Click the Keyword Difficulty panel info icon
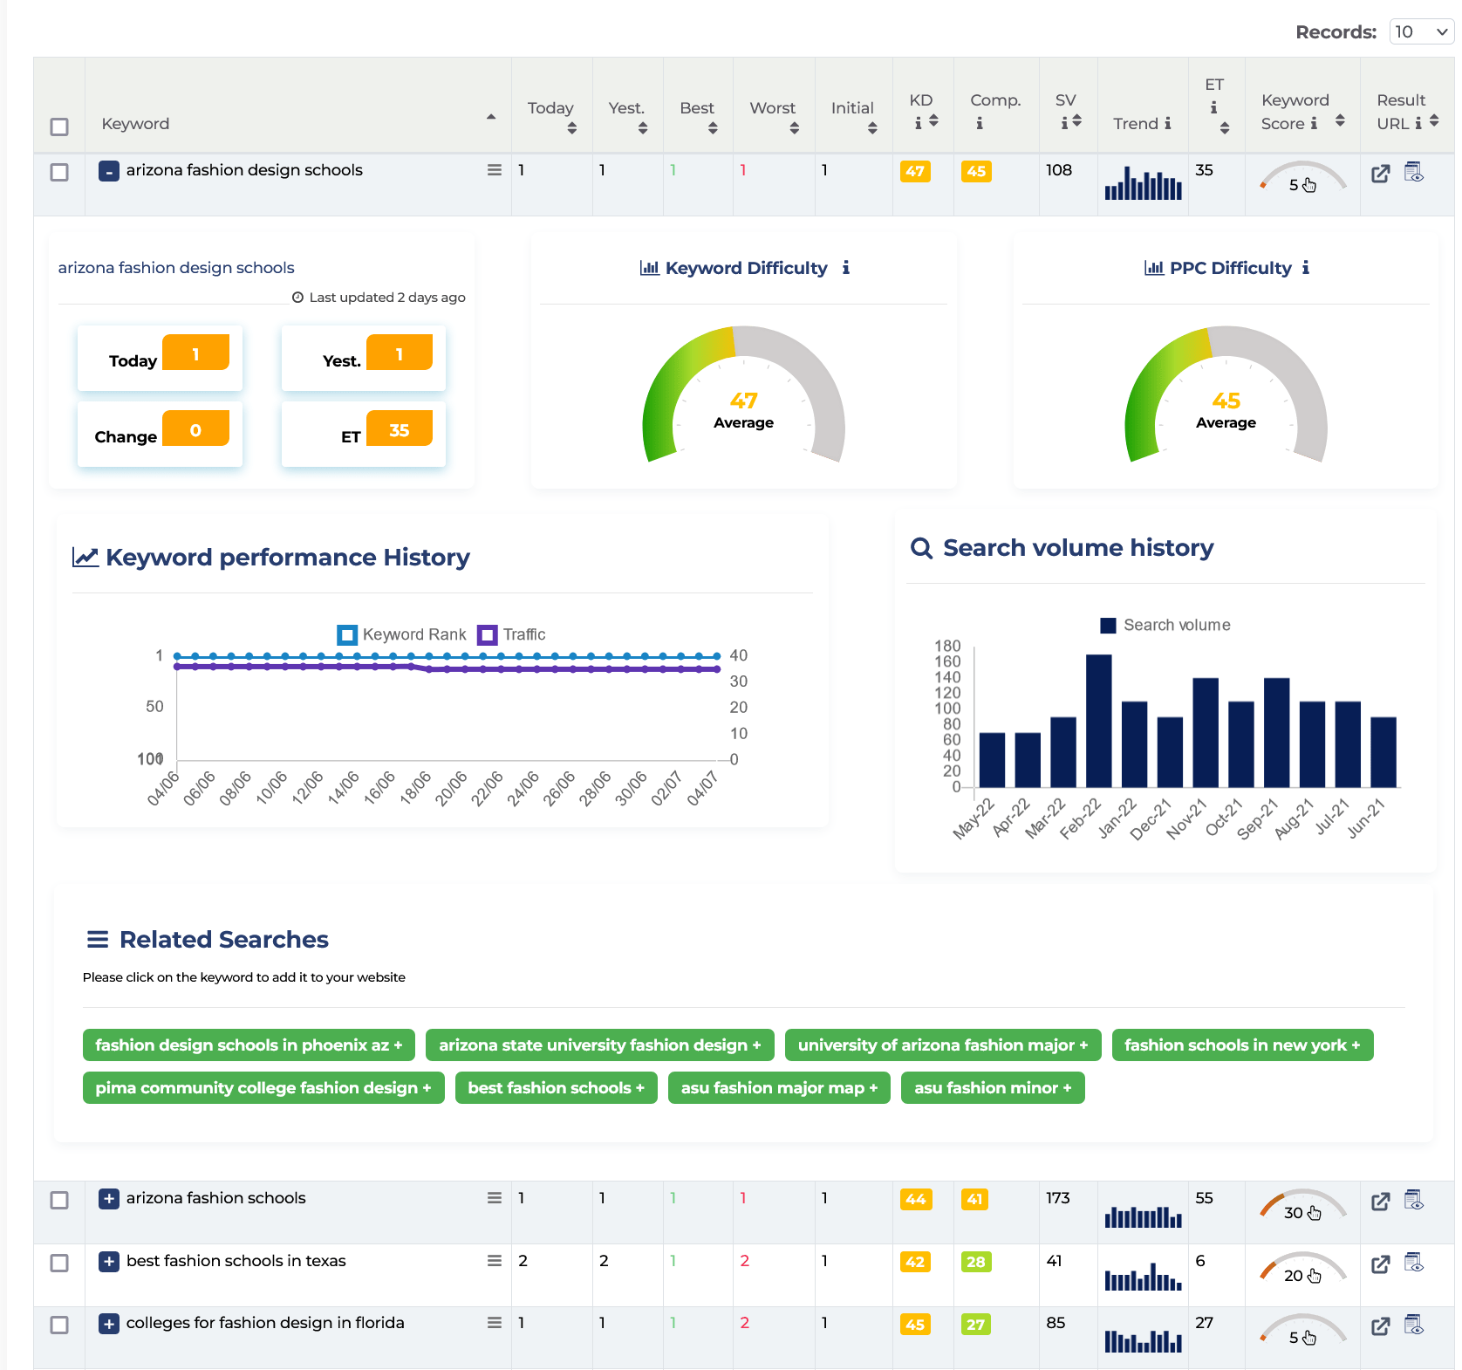 (x=845, y=268)
